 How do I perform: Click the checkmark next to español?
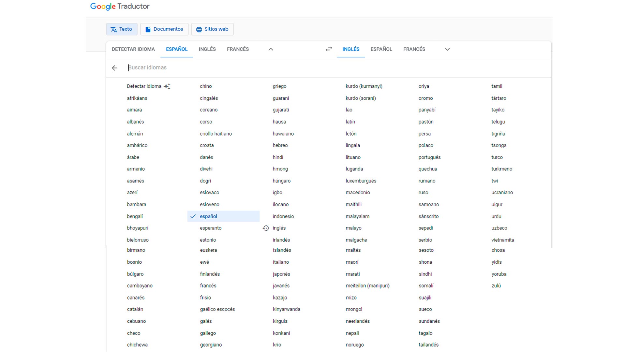[x=193, y=216]
